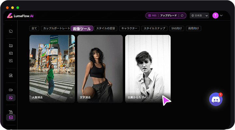
Task: Select the SNS向け tab
Action: pyautogui.click(x=177, y=28)
